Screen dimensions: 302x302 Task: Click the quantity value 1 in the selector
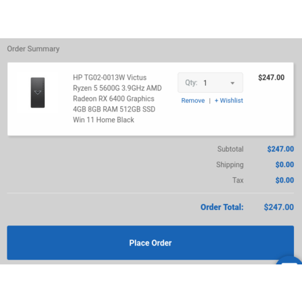[x=205, y=83]
